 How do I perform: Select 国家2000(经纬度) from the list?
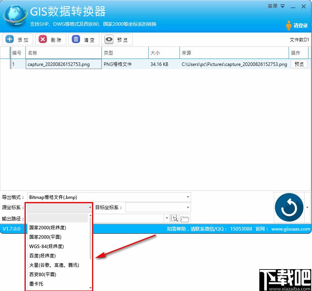point(48,227)
